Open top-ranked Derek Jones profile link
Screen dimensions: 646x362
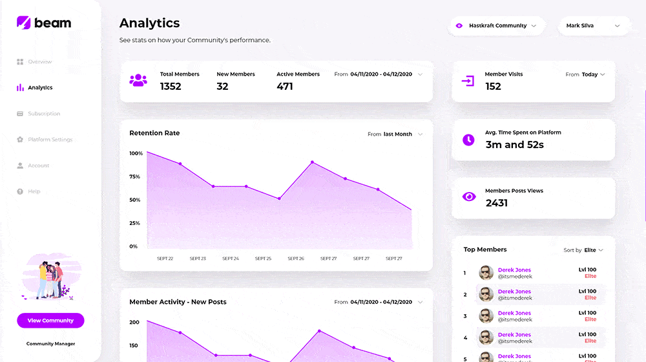514,270
